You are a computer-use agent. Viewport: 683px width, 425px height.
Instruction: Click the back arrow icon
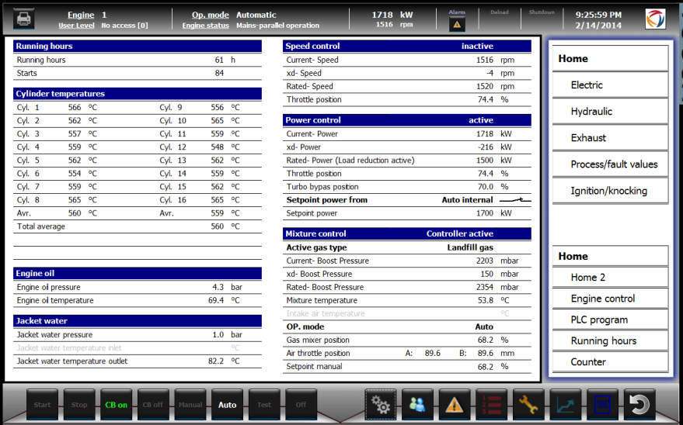[639, 405]
